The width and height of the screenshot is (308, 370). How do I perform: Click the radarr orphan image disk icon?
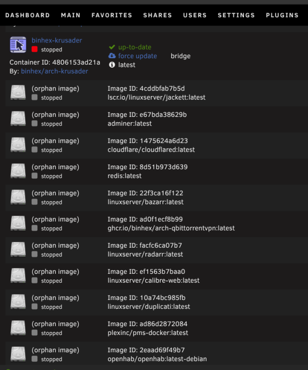[18, 250]
